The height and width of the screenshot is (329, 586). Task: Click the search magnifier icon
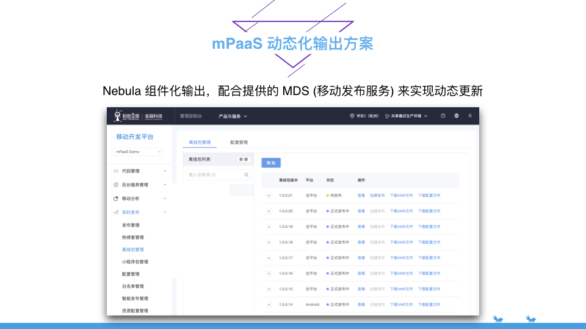tap(246, 175)
